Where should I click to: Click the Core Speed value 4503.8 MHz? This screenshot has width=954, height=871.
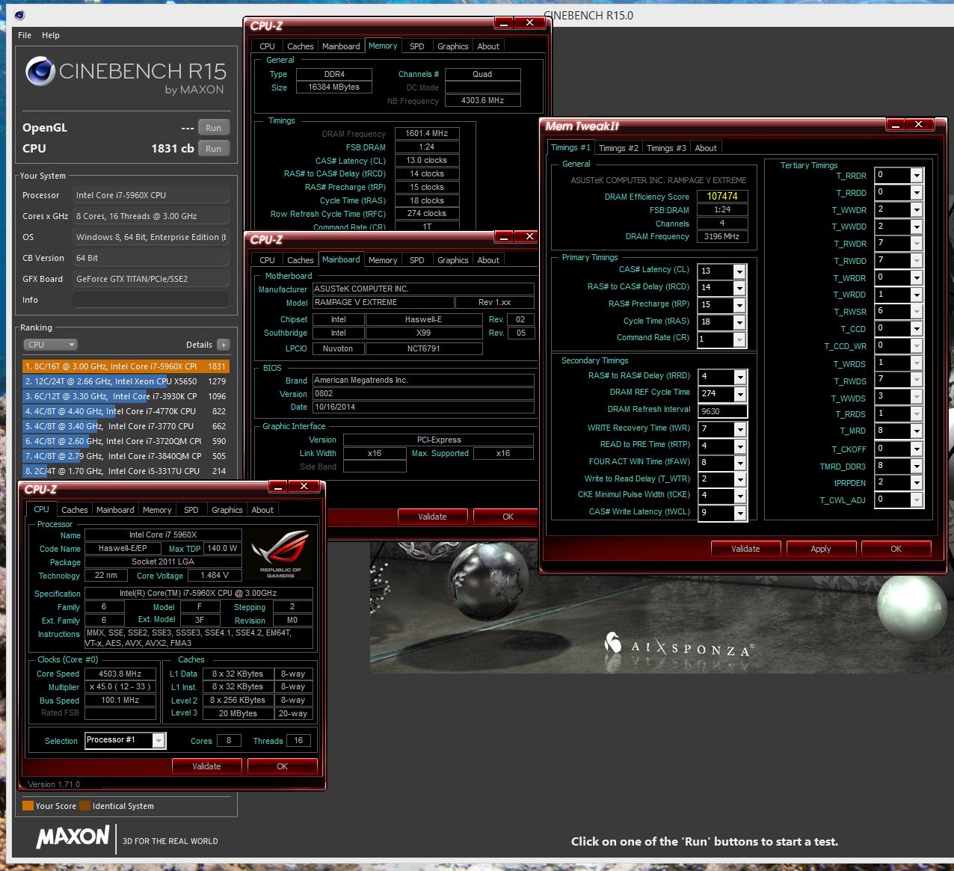coord(120,674)
